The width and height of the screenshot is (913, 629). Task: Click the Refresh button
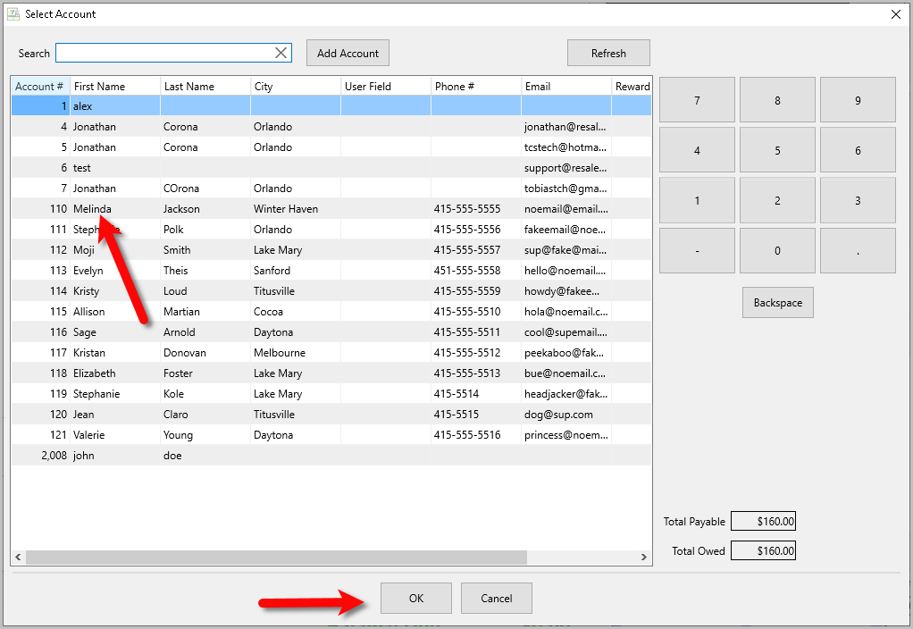click(x=608, y=53)
